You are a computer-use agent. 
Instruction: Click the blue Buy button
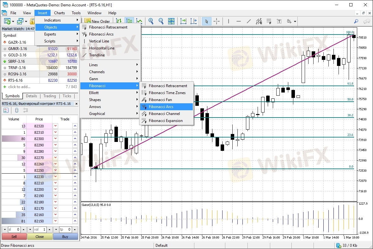coord(65,237)
